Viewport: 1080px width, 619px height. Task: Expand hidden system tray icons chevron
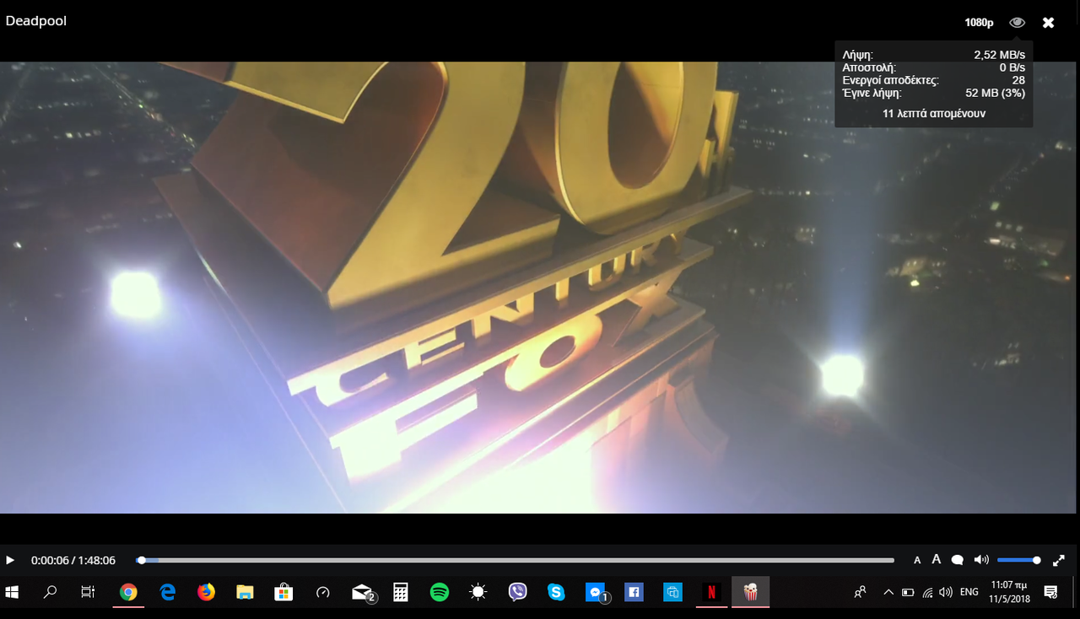888,592
